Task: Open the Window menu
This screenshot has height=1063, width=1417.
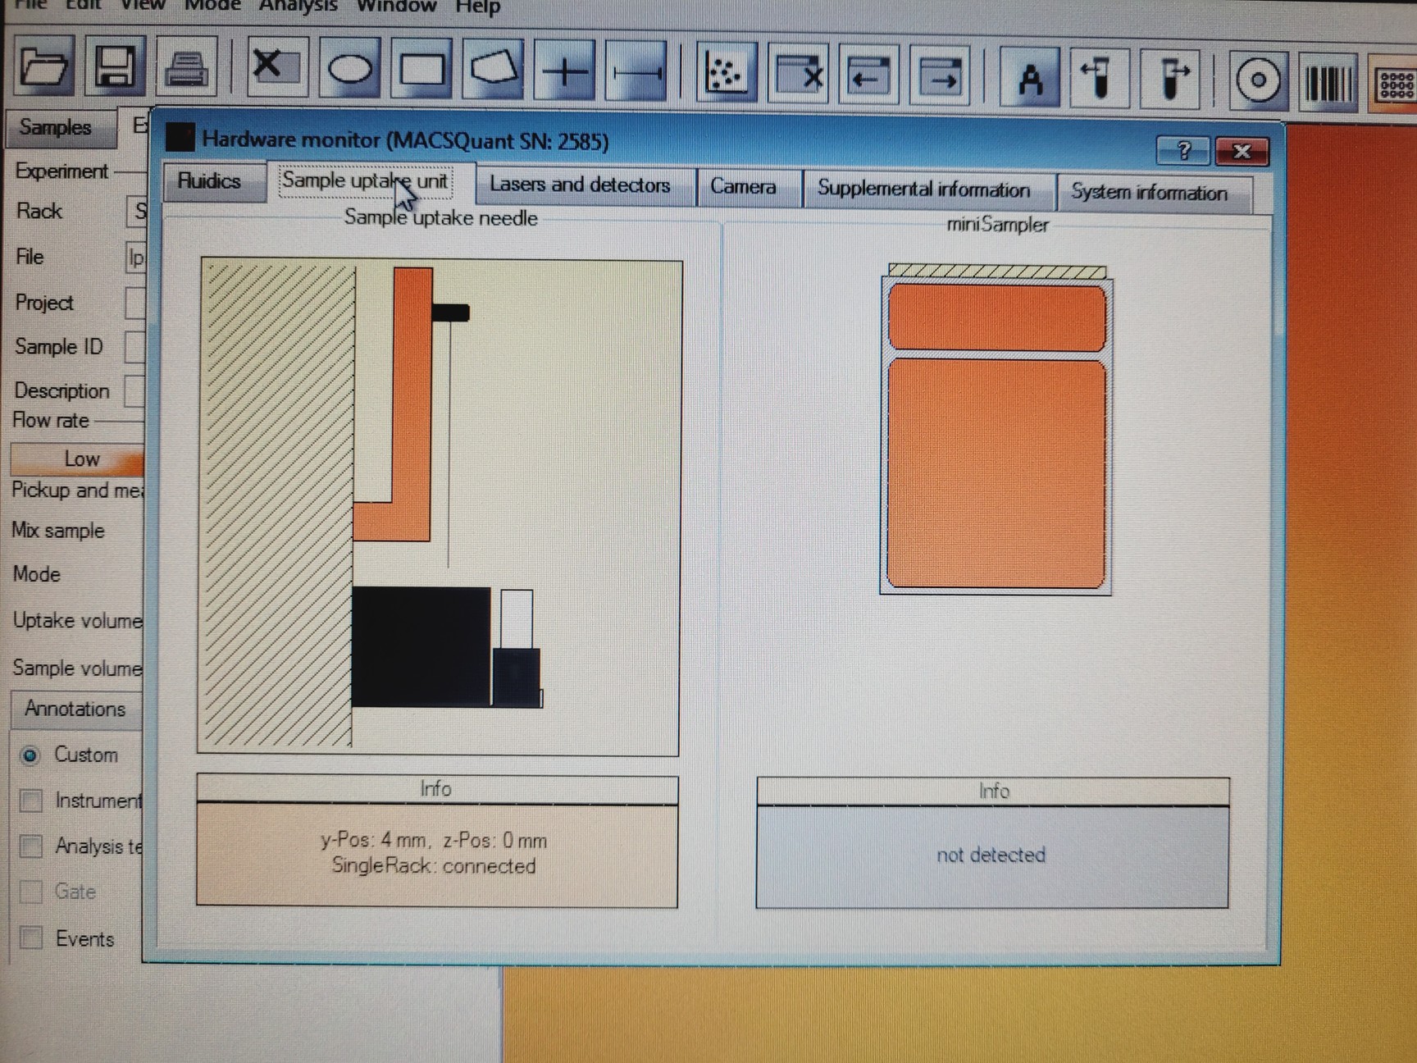Action: [x=396, y=7]
